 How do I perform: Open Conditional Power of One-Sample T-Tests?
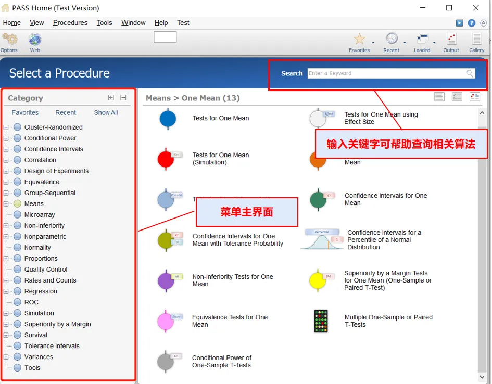221,362
